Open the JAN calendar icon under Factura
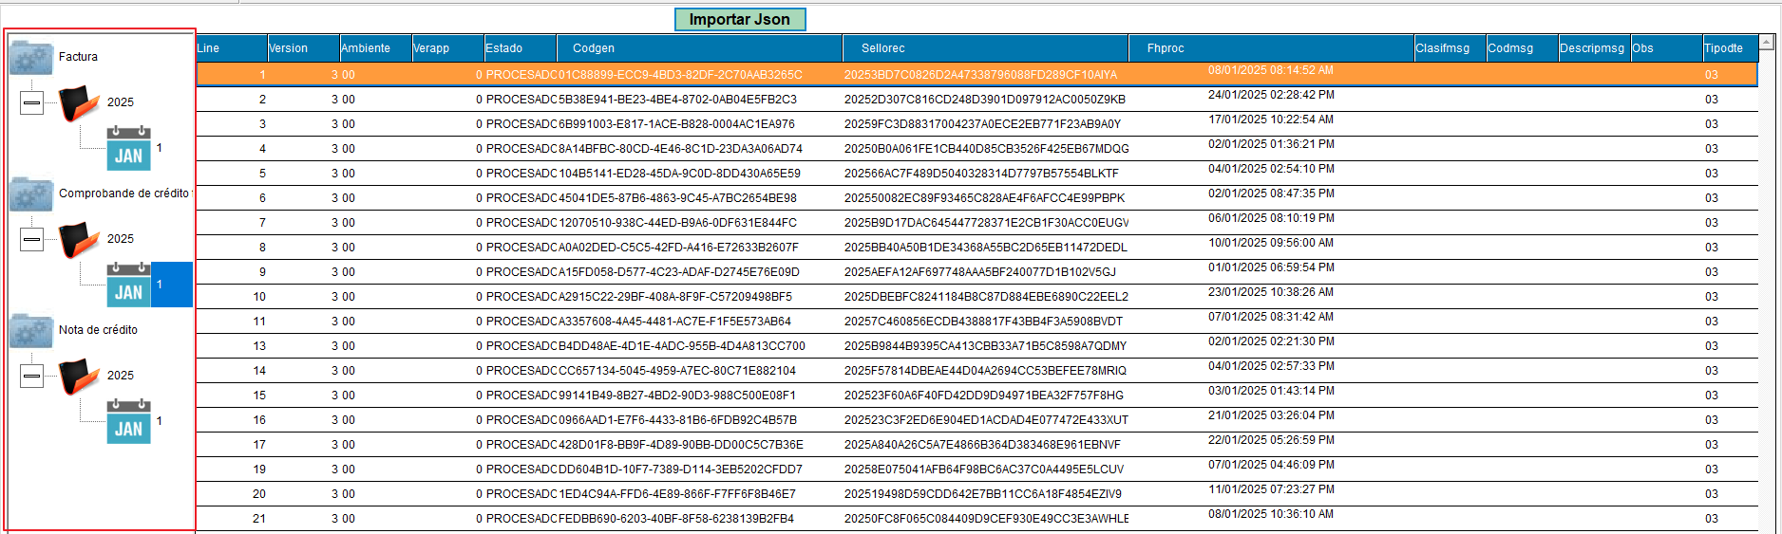This screenshot has height=534, width=1782. pyautogui.click(x=128, y=148)
